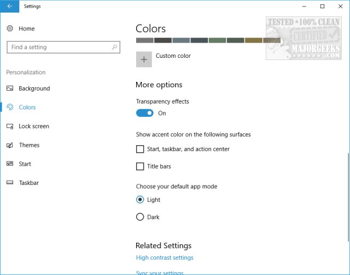Select the Colors palette icon
This screenshot has height=275, width=350.
click(10, 107)
